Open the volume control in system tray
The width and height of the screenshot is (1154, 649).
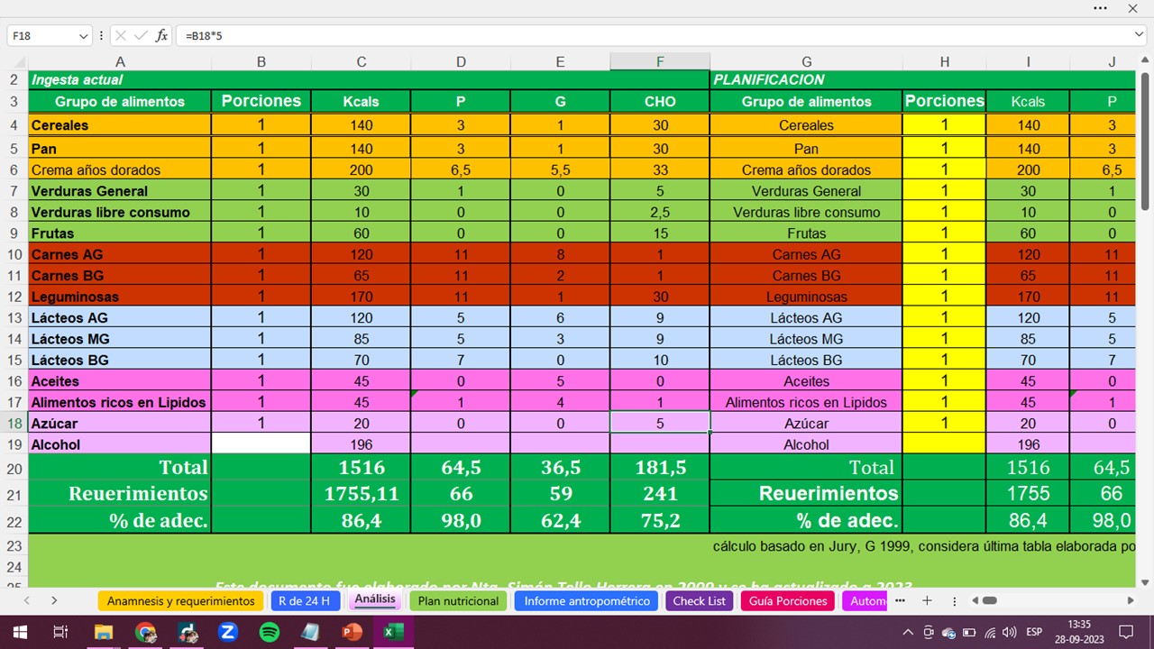pos(1009,633)
